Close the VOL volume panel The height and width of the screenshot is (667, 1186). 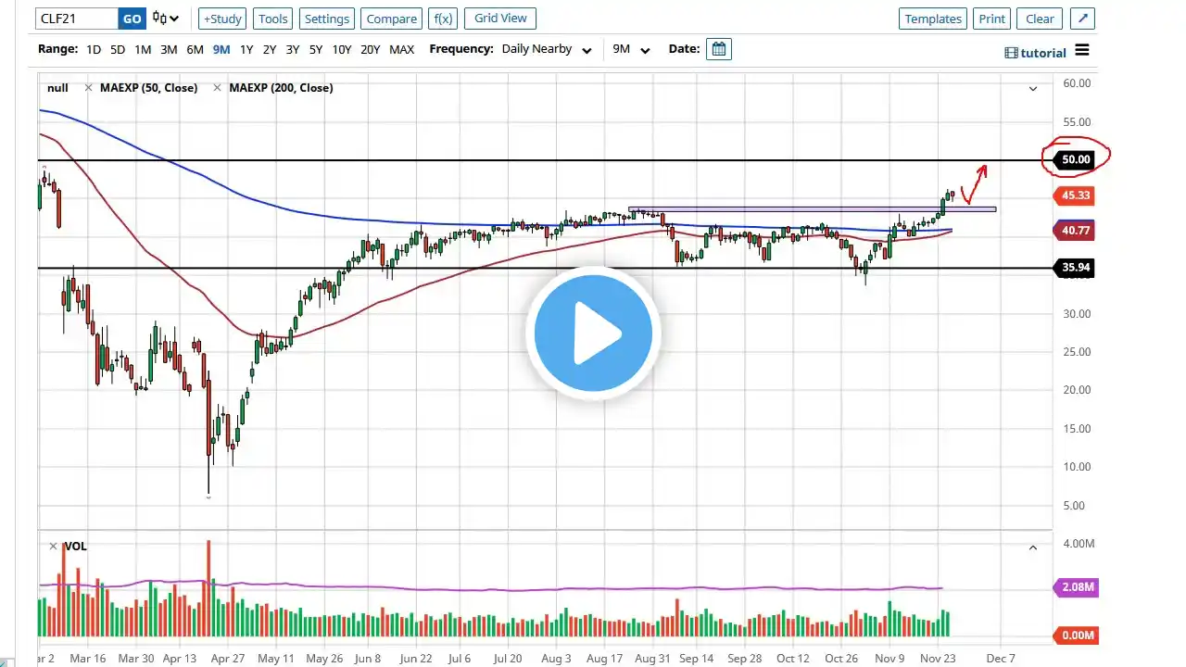pos(53,547)
